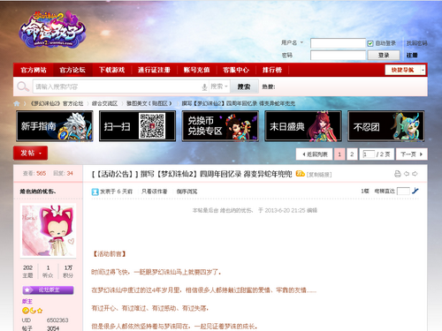Click the purple forum moderator badge
Viewport: 442px width, 331px height.
tap(48, 290)
